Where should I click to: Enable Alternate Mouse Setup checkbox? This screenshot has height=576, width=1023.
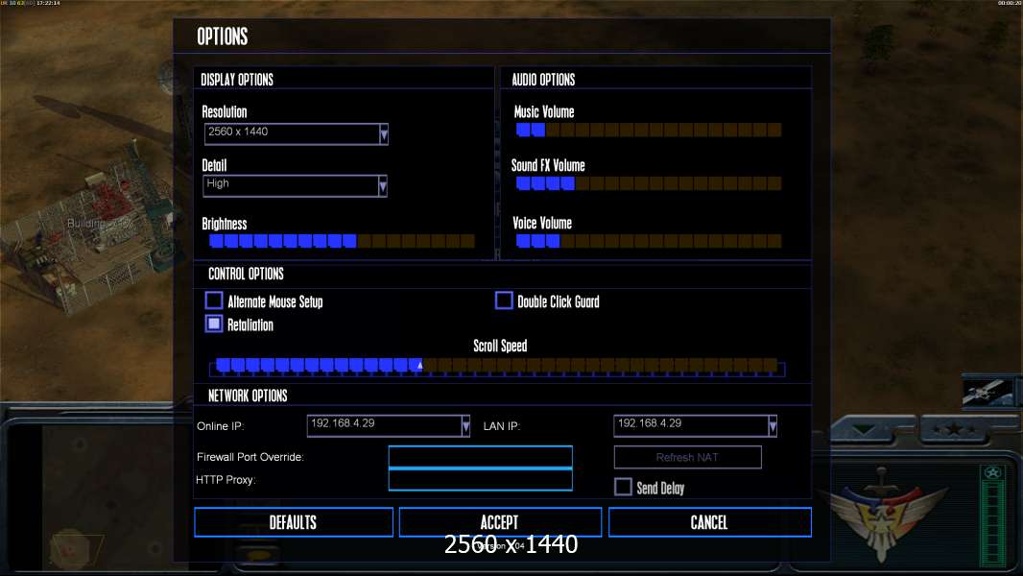coord(214,300)
